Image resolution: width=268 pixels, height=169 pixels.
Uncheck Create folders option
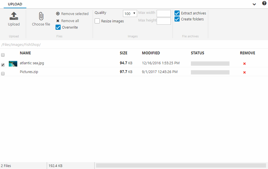click(177, 19)
